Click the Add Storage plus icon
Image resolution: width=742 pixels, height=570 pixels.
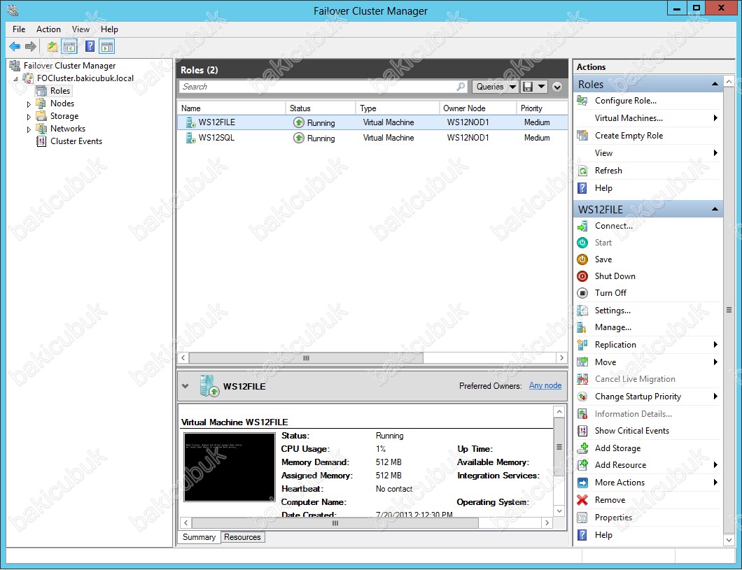(582, 448)
